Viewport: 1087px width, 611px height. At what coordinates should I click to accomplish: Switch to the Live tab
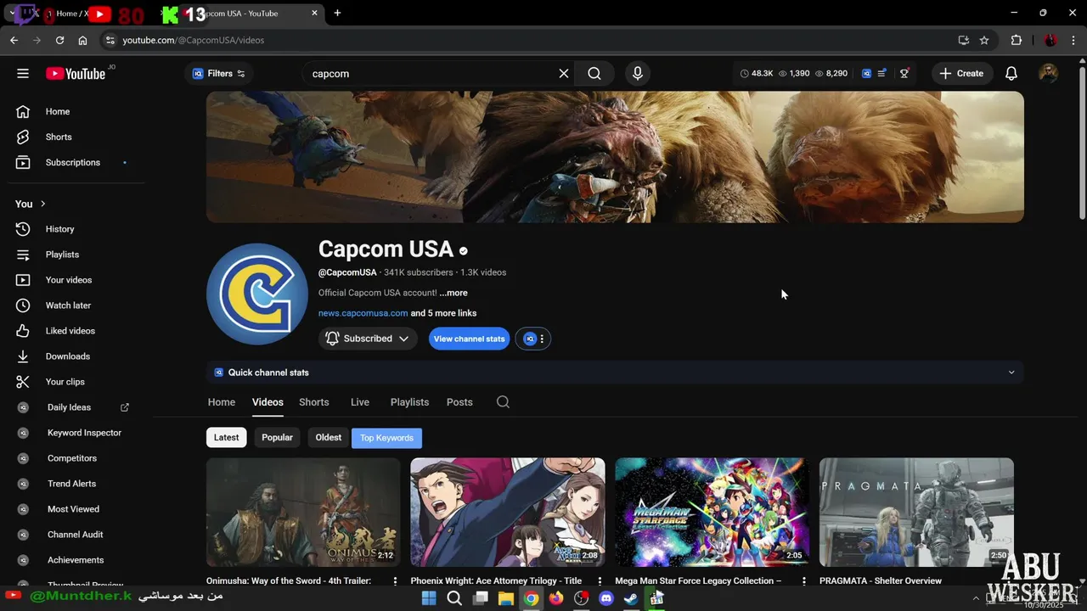tap(360, 402)
